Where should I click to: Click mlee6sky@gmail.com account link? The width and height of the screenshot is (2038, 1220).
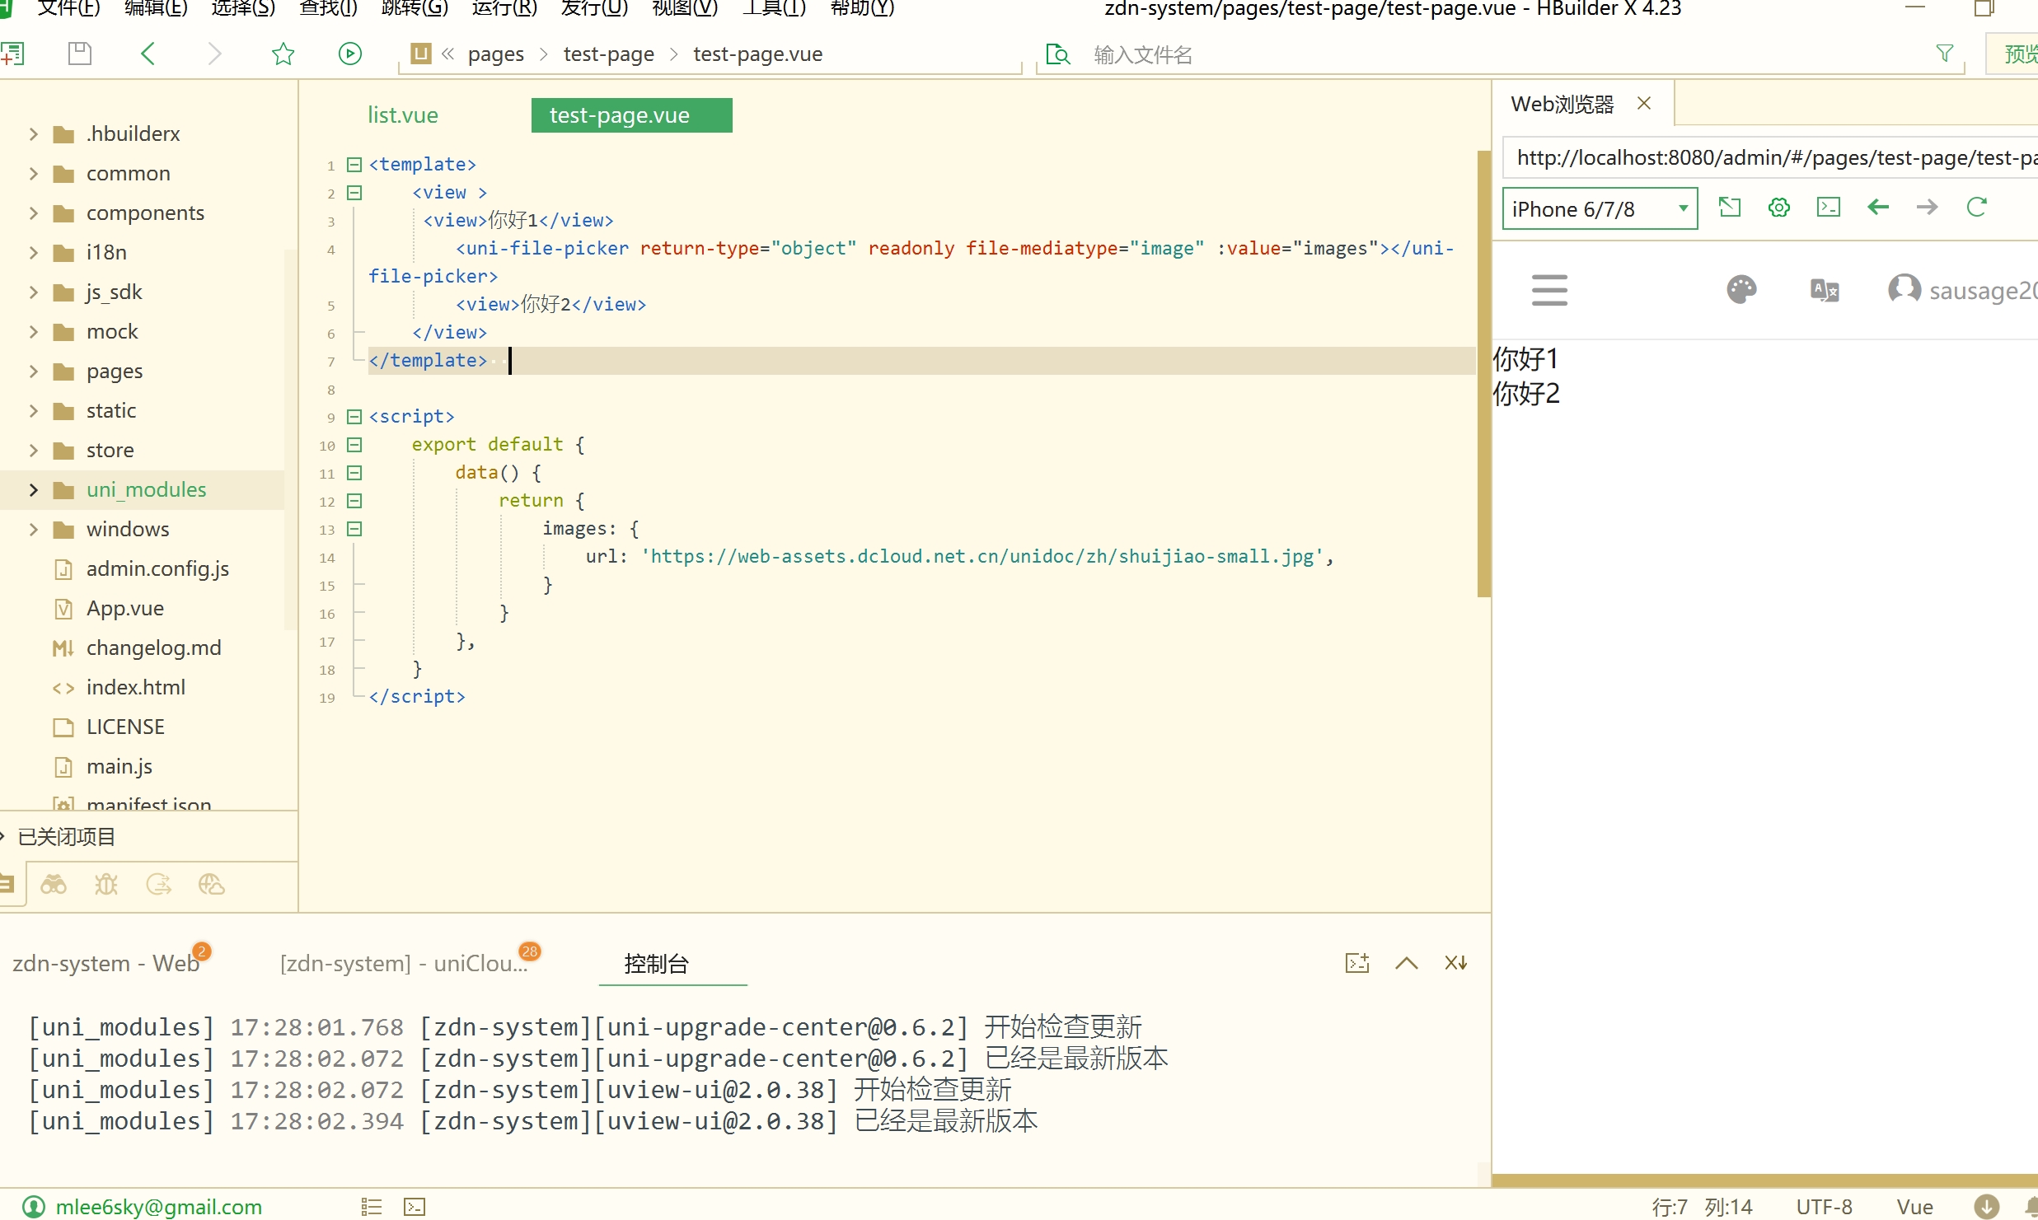[x=158, y=1207]
